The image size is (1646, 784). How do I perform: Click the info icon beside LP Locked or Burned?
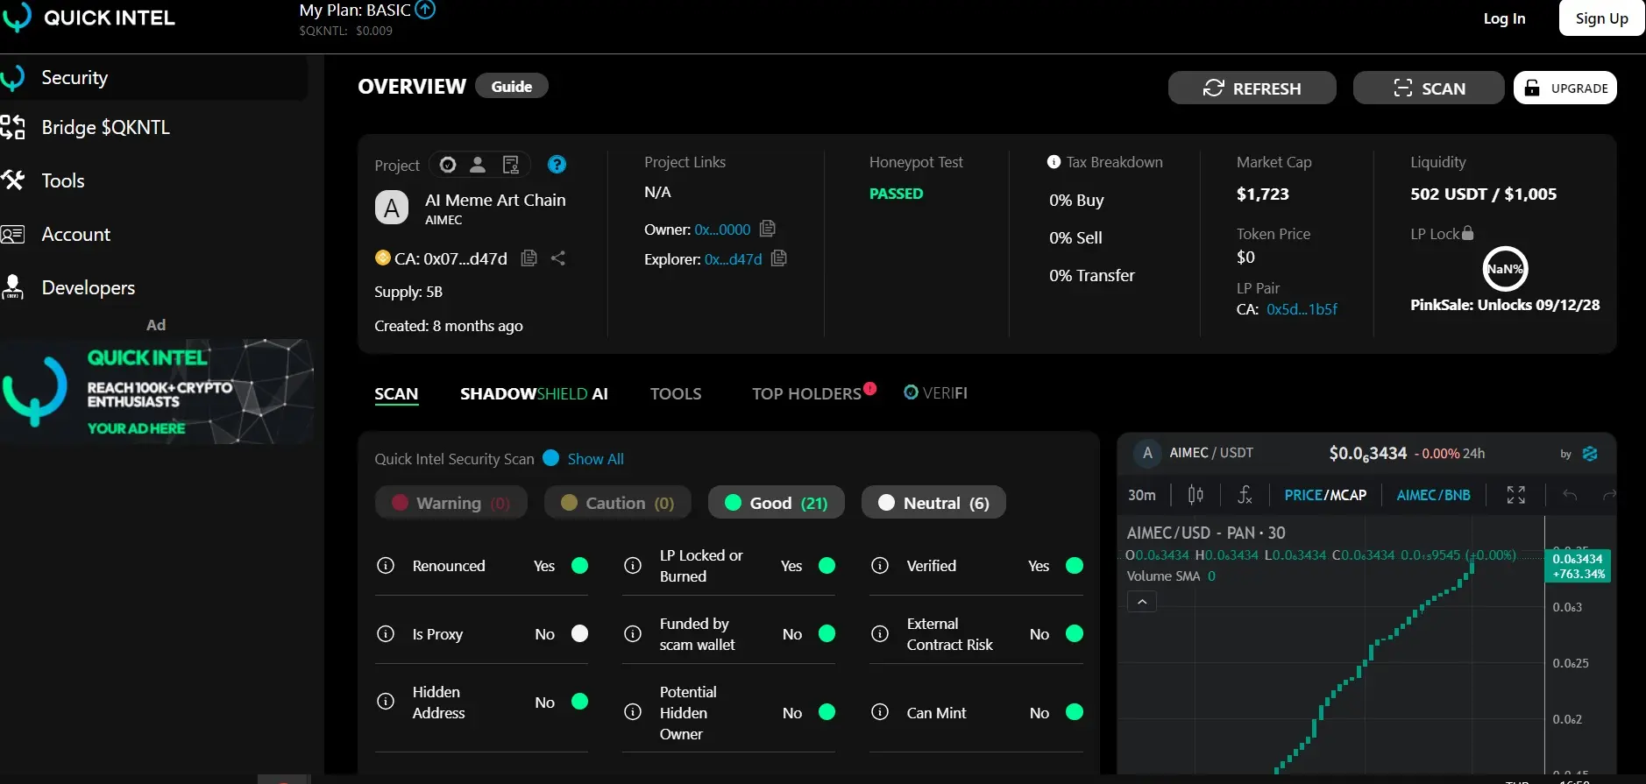[x=633, y=566]
